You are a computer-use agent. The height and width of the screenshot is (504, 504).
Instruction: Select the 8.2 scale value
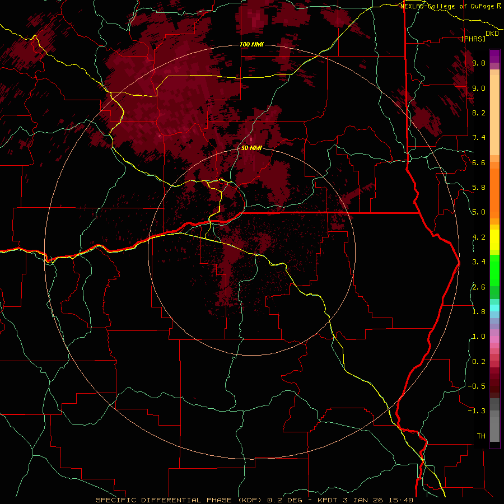[479, 113]
